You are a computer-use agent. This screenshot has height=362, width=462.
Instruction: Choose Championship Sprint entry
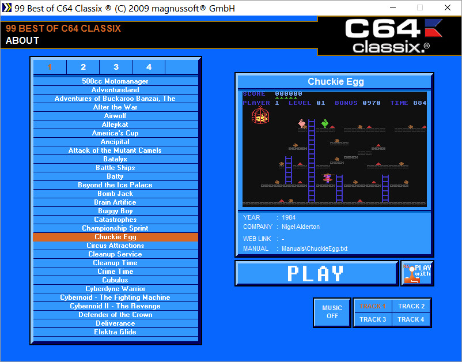click(115, 228)
